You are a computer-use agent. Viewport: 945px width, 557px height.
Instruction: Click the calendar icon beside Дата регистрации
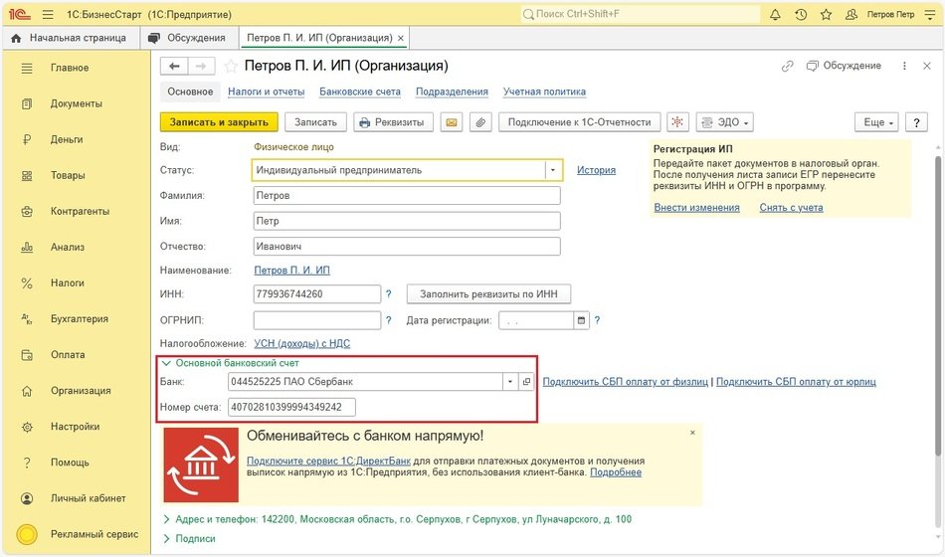click(x=581, y=320)
